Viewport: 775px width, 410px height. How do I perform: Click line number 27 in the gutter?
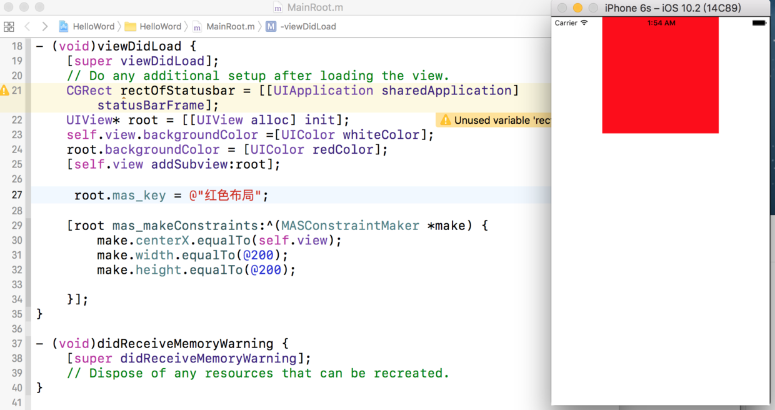tap(16, 195)
